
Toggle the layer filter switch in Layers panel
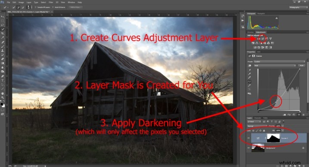point(284,121)
